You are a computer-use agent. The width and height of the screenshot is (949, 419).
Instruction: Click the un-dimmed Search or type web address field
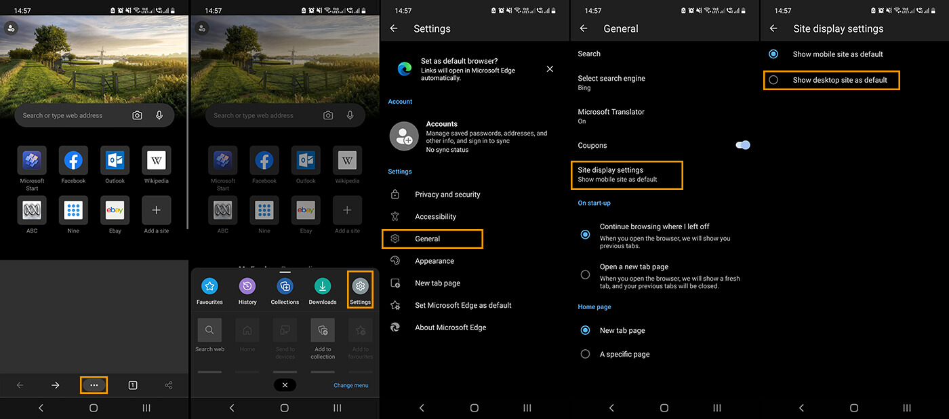pos(94,115)
